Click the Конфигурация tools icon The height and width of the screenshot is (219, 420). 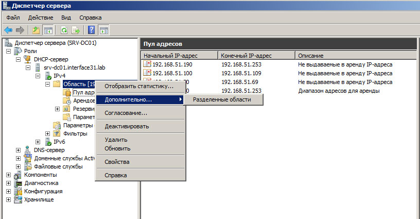point(18,191)
